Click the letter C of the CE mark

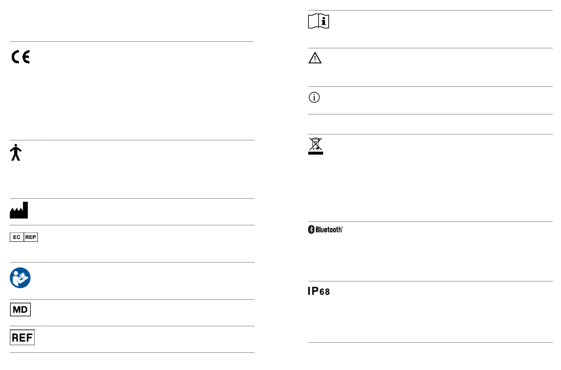point(15,57)
